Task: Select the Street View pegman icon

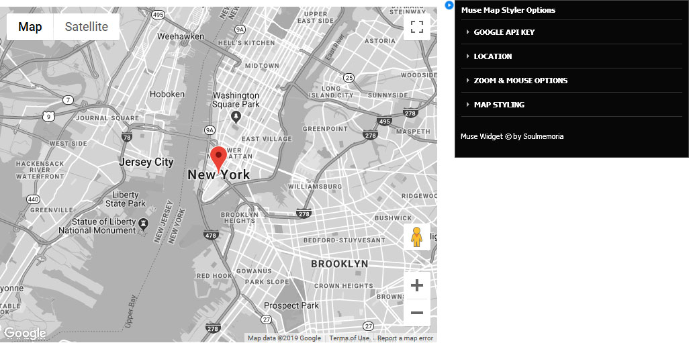Action: [416, 237]
